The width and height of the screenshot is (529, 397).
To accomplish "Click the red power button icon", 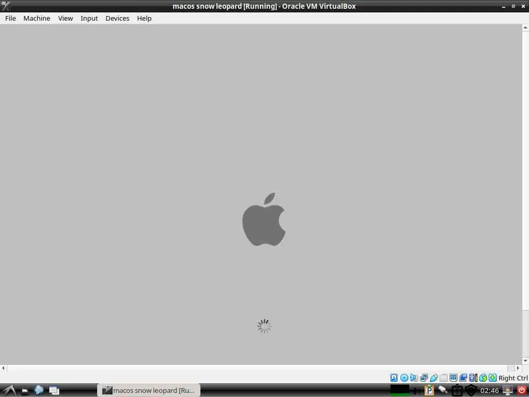I will click(x=522, y=390).
